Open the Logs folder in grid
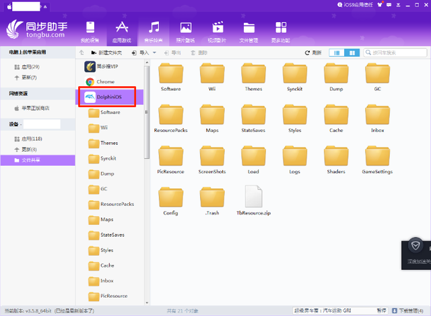This screenshot has width=431, height=316. click(295, 160)
